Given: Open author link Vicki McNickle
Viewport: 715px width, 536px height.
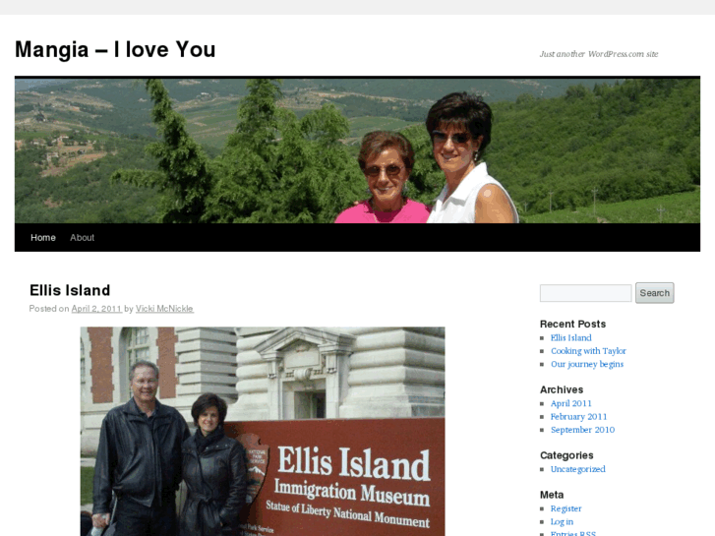Looking at the screenshot, I should point(164,309).
